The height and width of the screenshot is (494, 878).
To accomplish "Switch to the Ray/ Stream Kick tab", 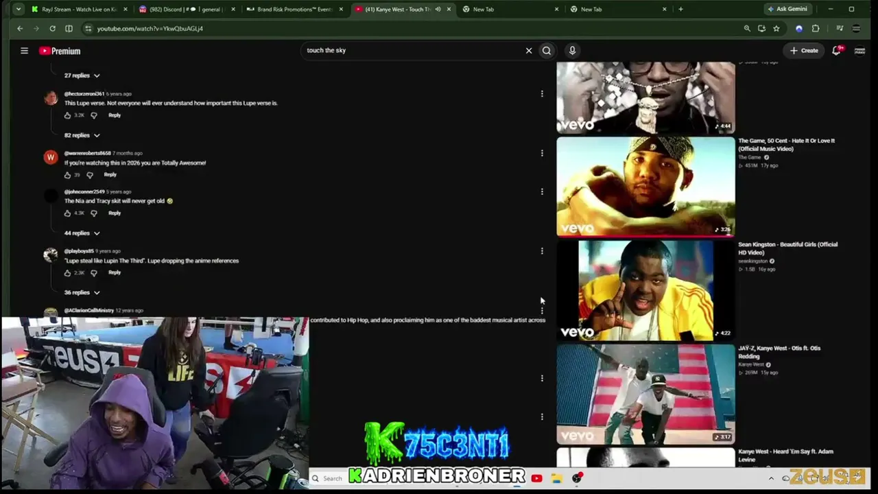I will pyautogui.click(x=78, y=10).
